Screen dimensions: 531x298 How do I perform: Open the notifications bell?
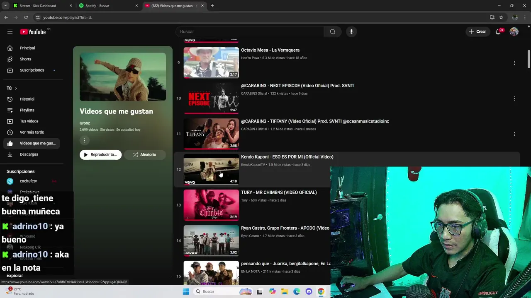(x=498, y=31)
